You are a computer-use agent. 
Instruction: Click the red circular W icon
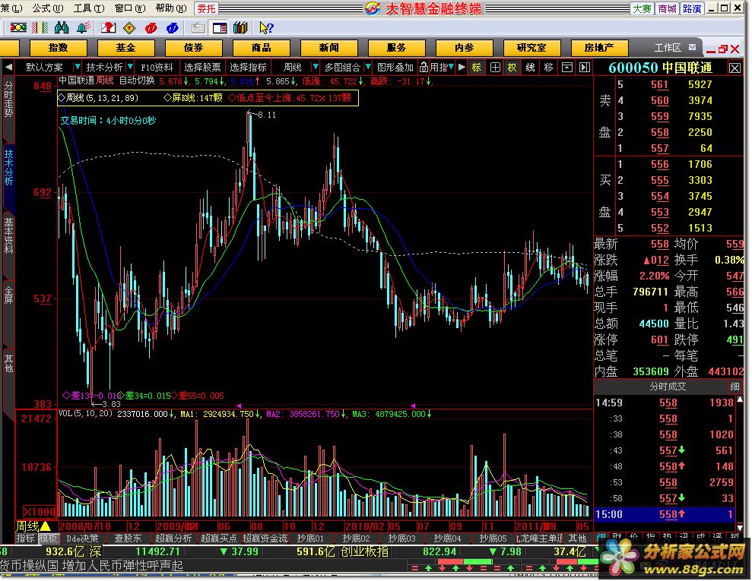click(x=151, y=28)
